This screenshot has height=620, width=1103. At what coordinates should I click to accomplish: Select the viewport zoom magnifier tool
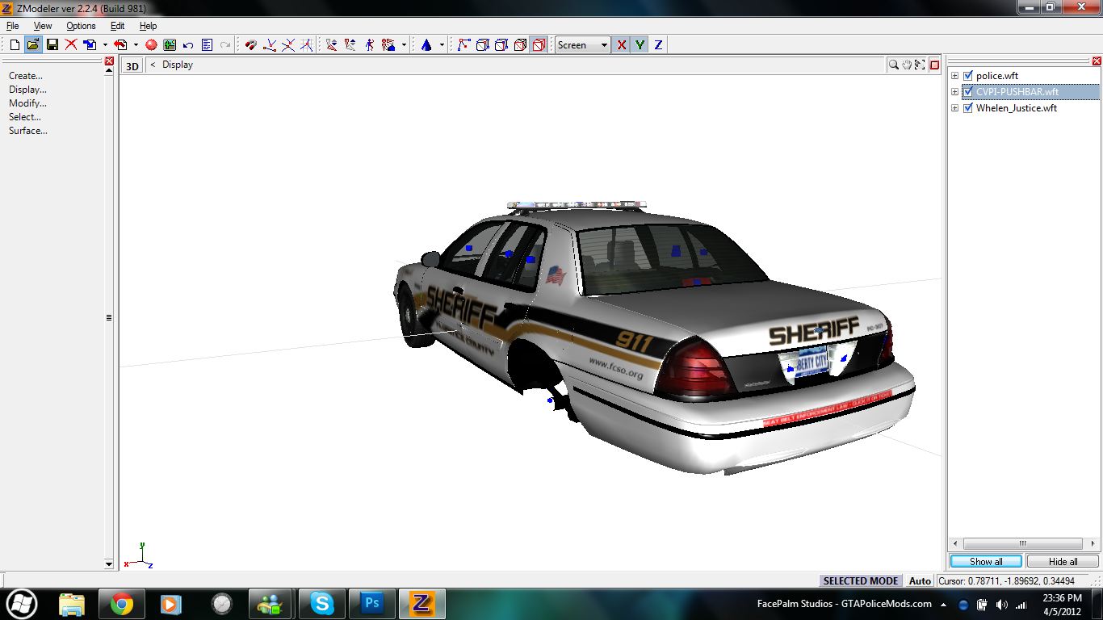coord(894,65)
